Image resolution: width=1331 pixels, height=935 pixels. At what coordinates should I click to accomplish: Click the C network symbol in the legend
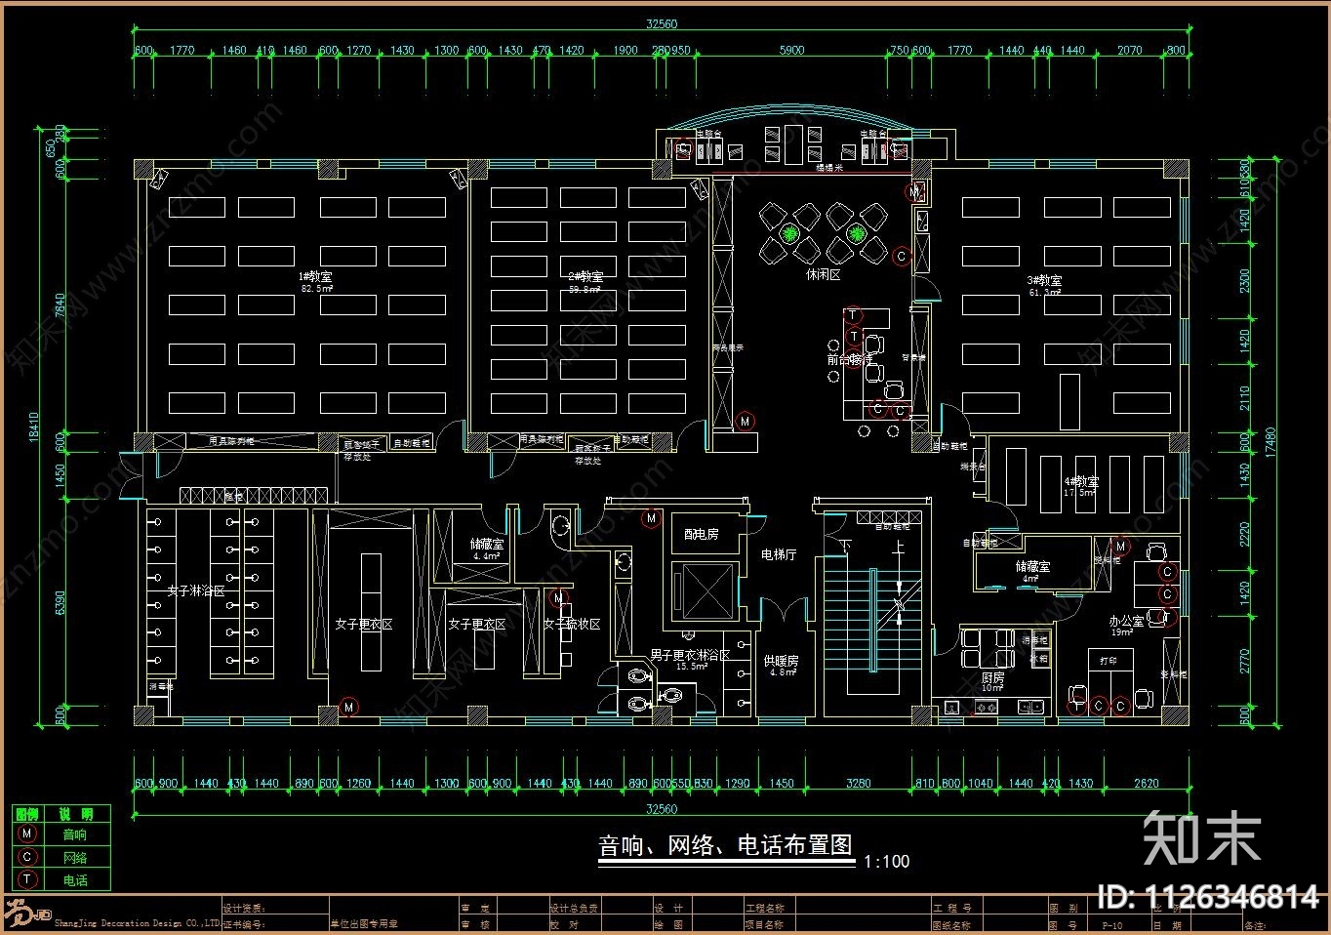(27, 857)
